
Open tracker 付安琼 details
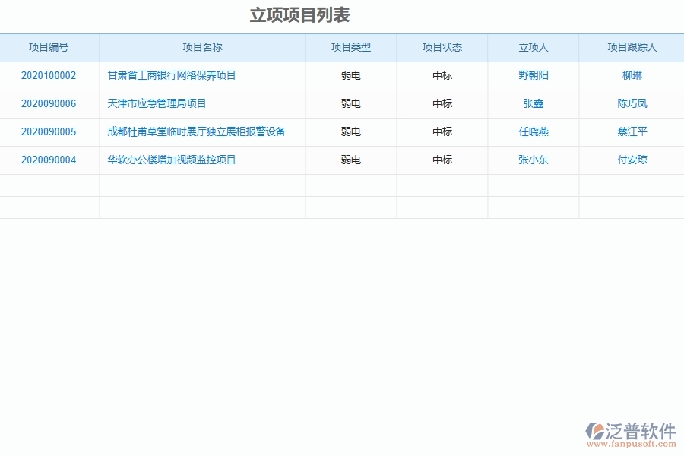pyautogui.click(x=632, y=160)
